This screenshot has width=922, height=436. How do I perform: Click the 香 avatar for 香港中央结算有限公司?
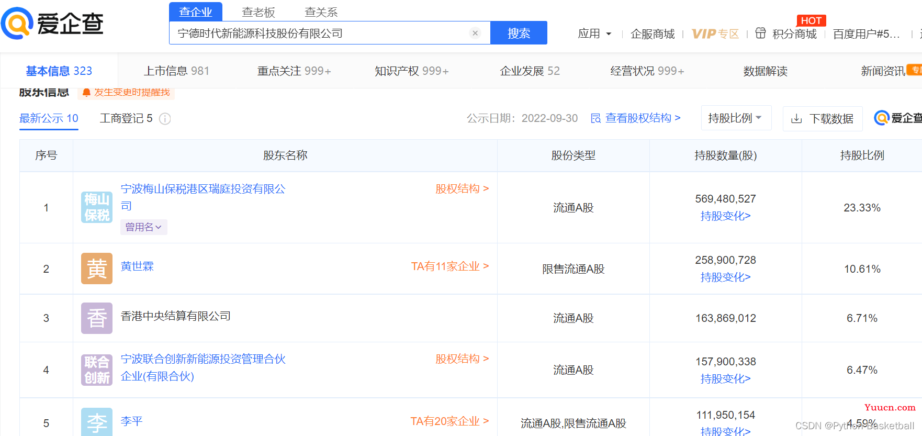(97, 318)
